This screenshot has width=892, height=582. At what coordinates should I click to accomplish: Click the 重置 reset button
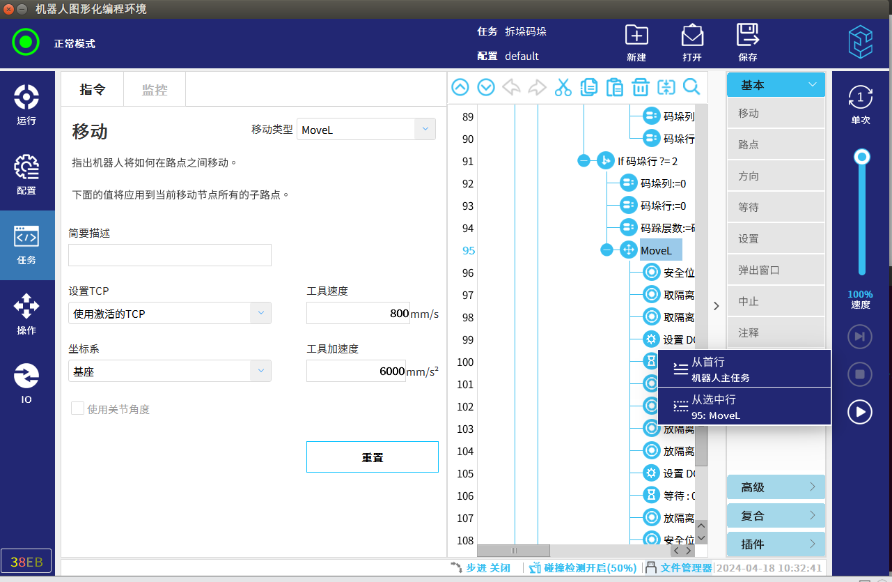pos(372,457)
